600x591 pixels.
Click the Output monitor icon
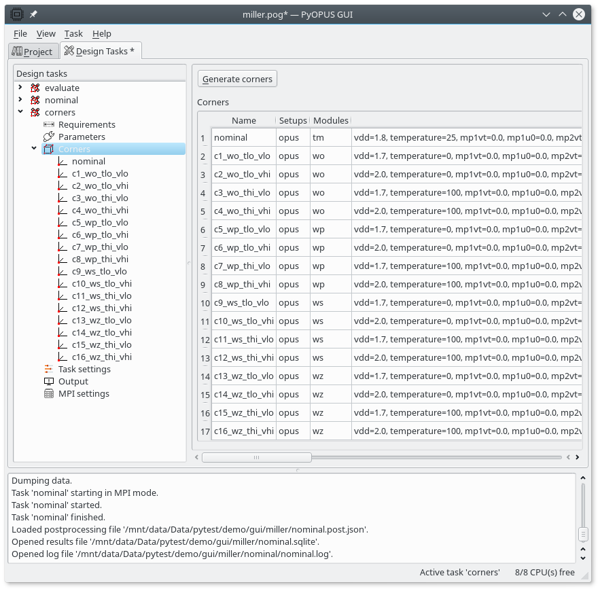49,381
